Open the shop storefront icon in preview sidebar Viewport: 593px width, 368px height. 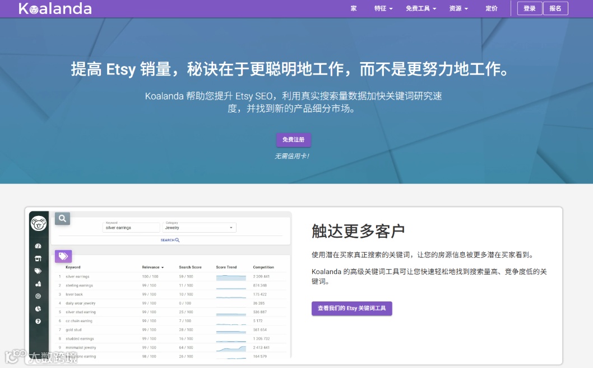[x=38, y=258]
